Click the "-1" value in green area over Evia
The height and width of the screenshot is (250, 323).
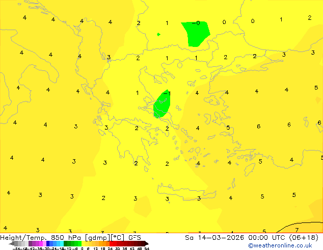(x=167, y=93)
